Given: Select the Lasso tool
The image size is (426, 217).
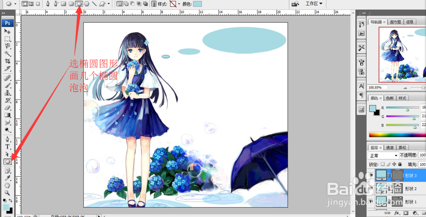Looking at the screenshot, I should 7,46.
